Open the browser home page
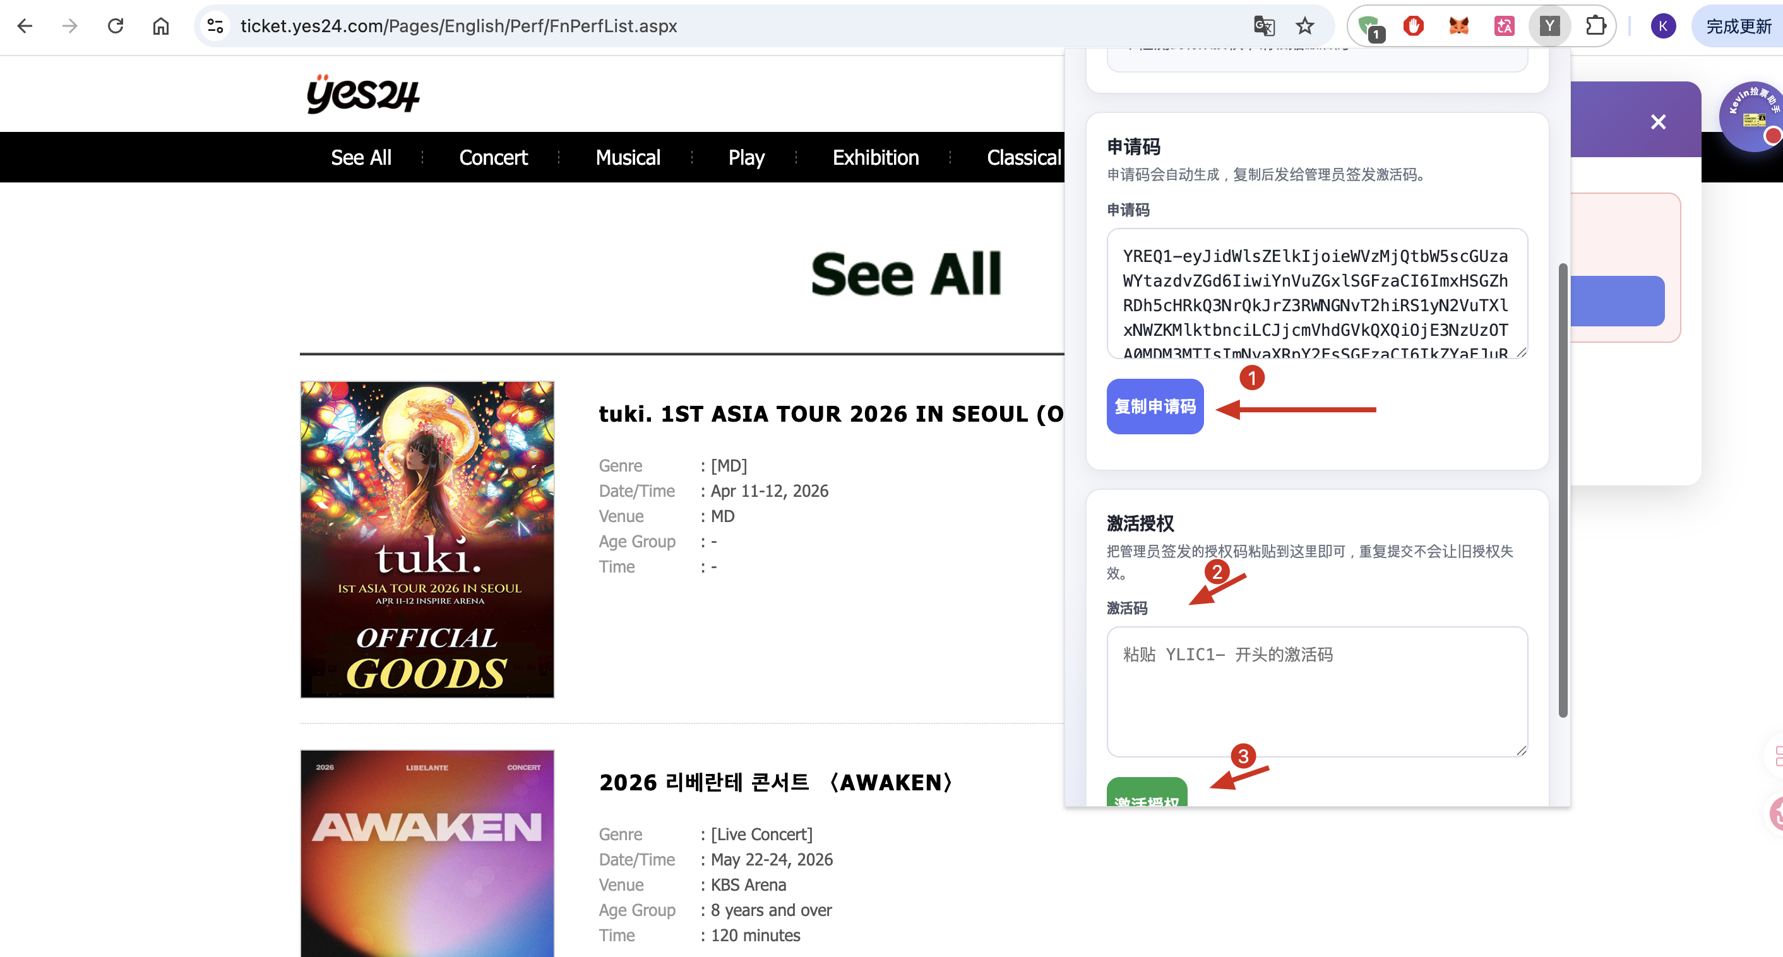1783x957 pixels. pos(160,27)
